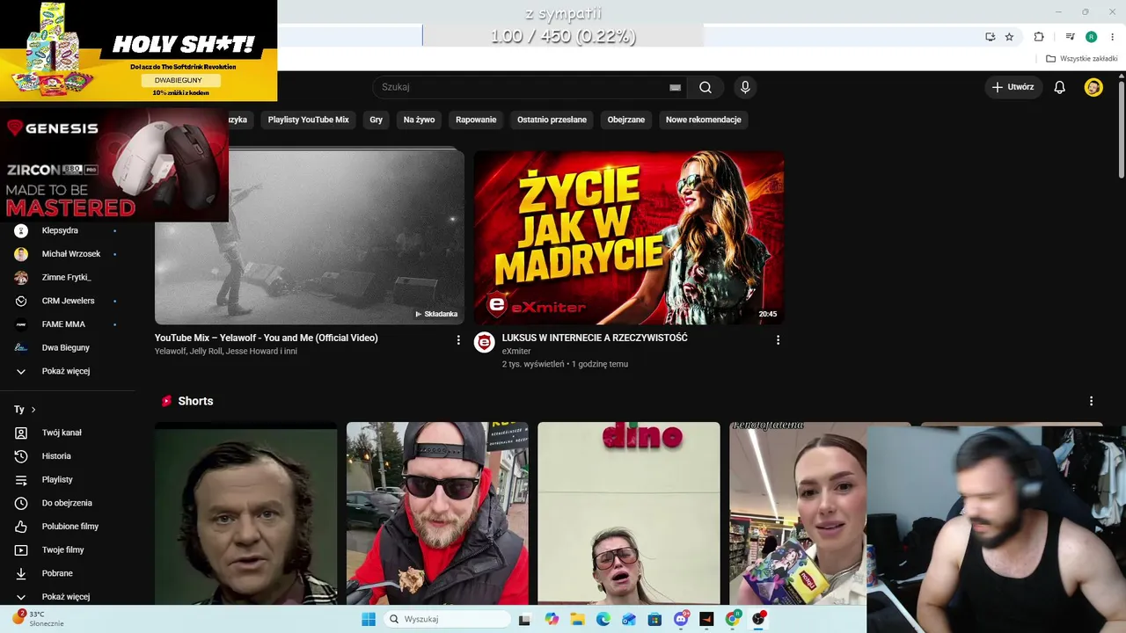This screenshot has height=633, width=1126.
Task: Open the Shorts section options menu
Action: point(1091,401)
